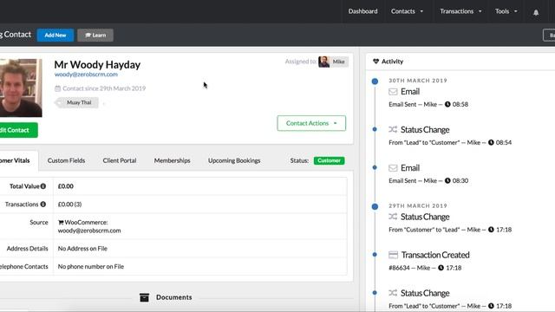Click the Documents section heading
The height and width of the screenshot is (312, 555).
pos(174,297)
